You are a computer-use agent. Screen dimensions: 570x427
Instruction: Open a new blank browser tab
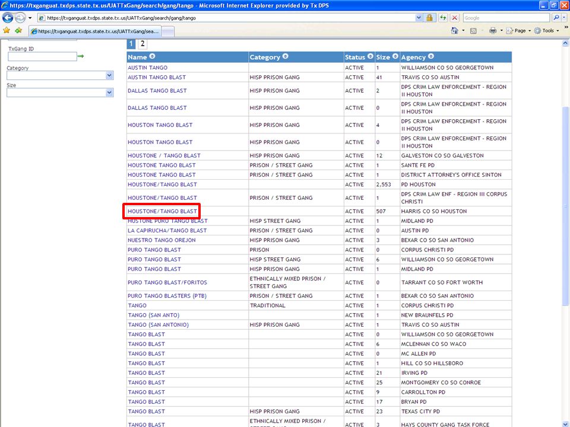click(x=167, y=31)
